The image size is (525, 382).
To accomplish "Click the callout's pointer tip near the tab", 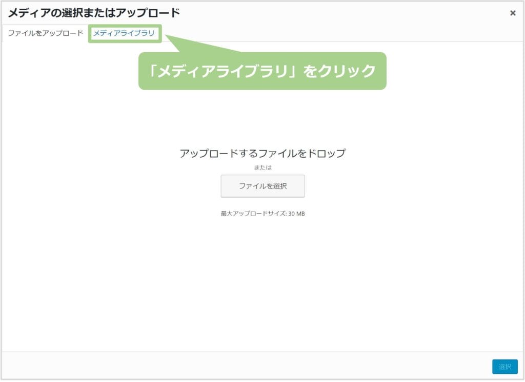I will pyautogui.click(x=168, y=38).
